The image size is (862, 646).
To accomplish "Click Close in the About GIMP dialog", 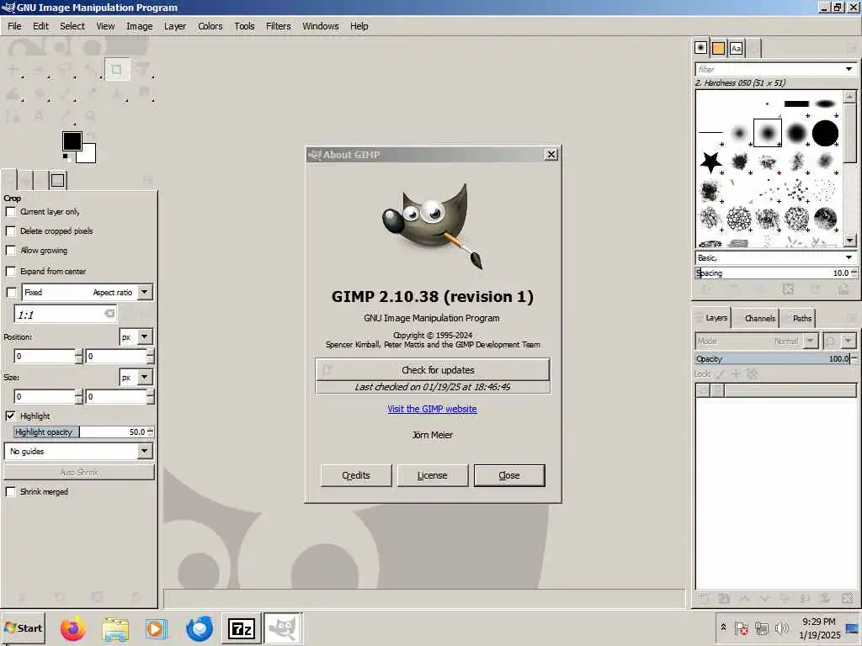I will [509, 475].
